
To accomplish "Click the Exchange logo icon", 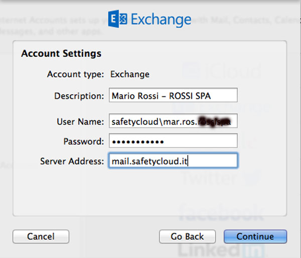I will point(117,19).
